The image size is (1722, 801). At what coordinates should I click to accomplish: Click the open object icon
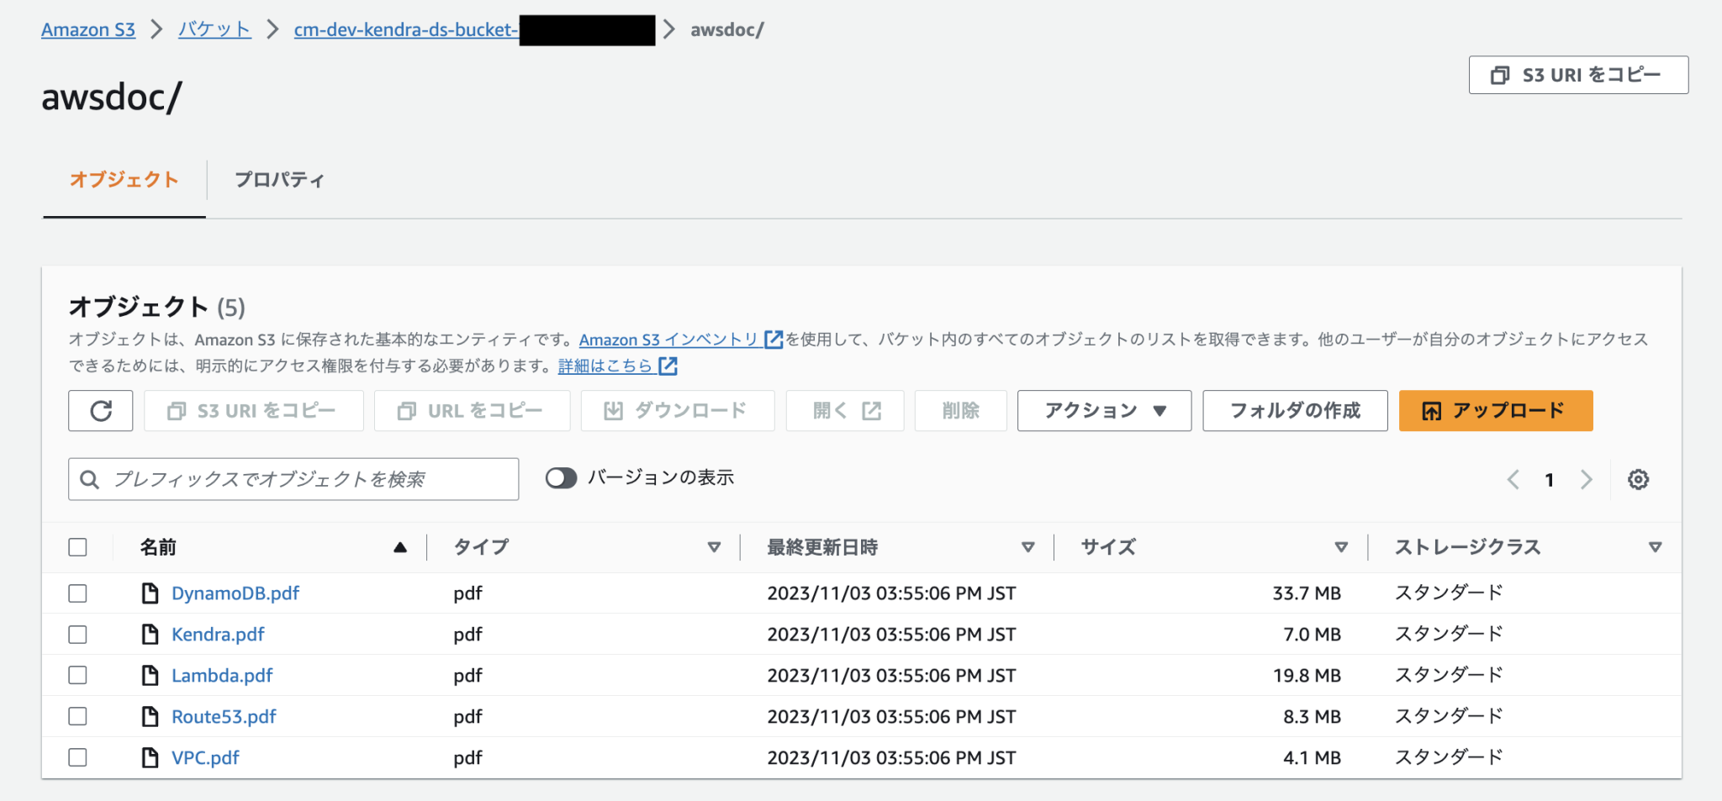tap(870, 411)
